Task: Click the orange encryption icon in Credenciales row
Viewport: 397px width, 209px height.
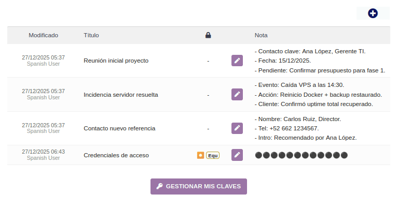Action: click(200, 155)
